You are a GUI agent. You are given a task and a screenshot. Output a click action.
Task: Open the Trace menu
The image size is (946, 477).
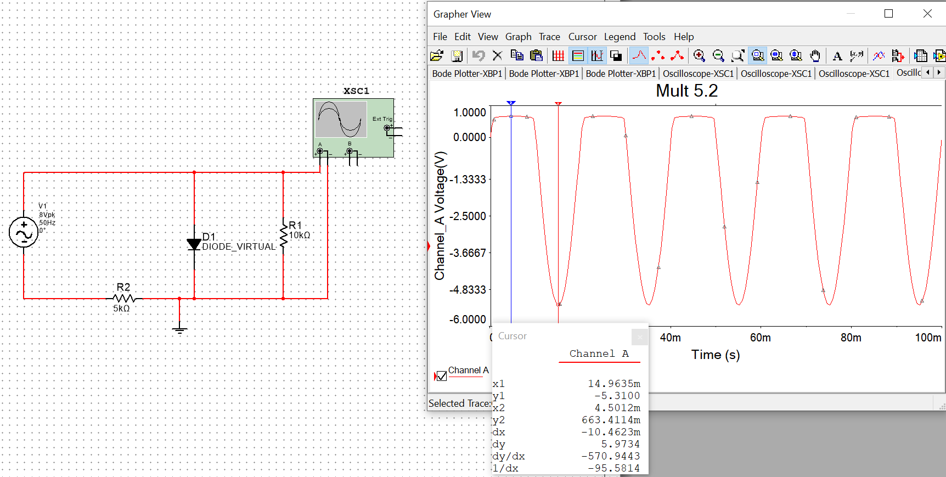pyautogui.click(x=549, y=37)
